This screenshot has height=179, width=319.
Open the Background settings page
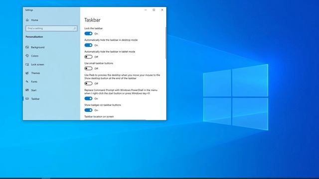coord(51,47)
